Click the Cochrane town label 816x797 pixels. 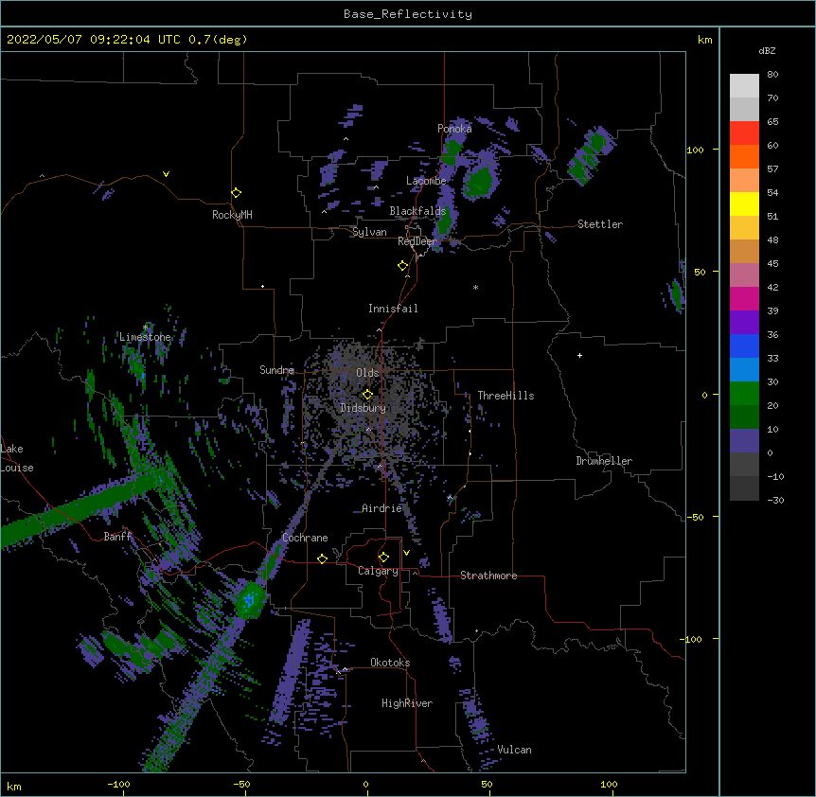[x=305, y=538]
